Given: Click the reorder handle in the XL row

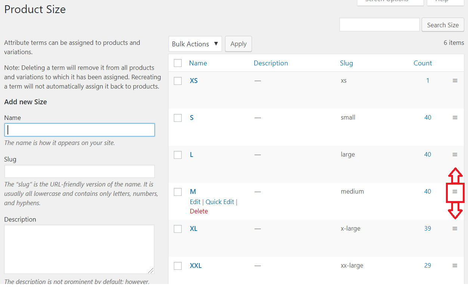Looking at the screenshot, I should pos(455,229).
